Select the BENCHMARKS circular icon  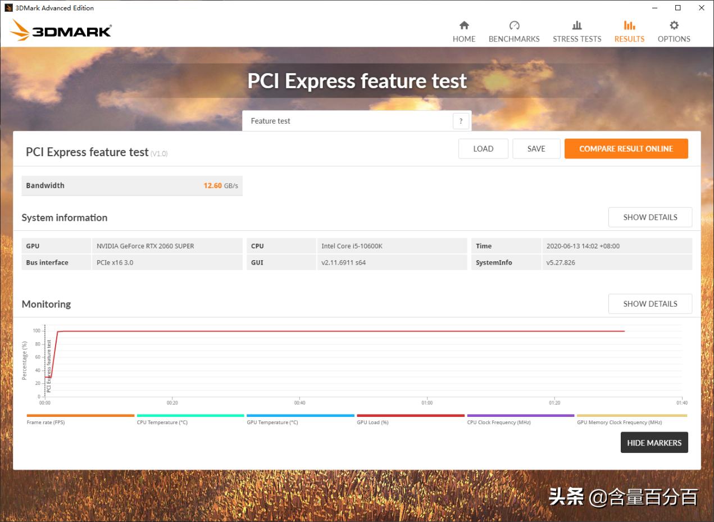(x=514, y=25)
